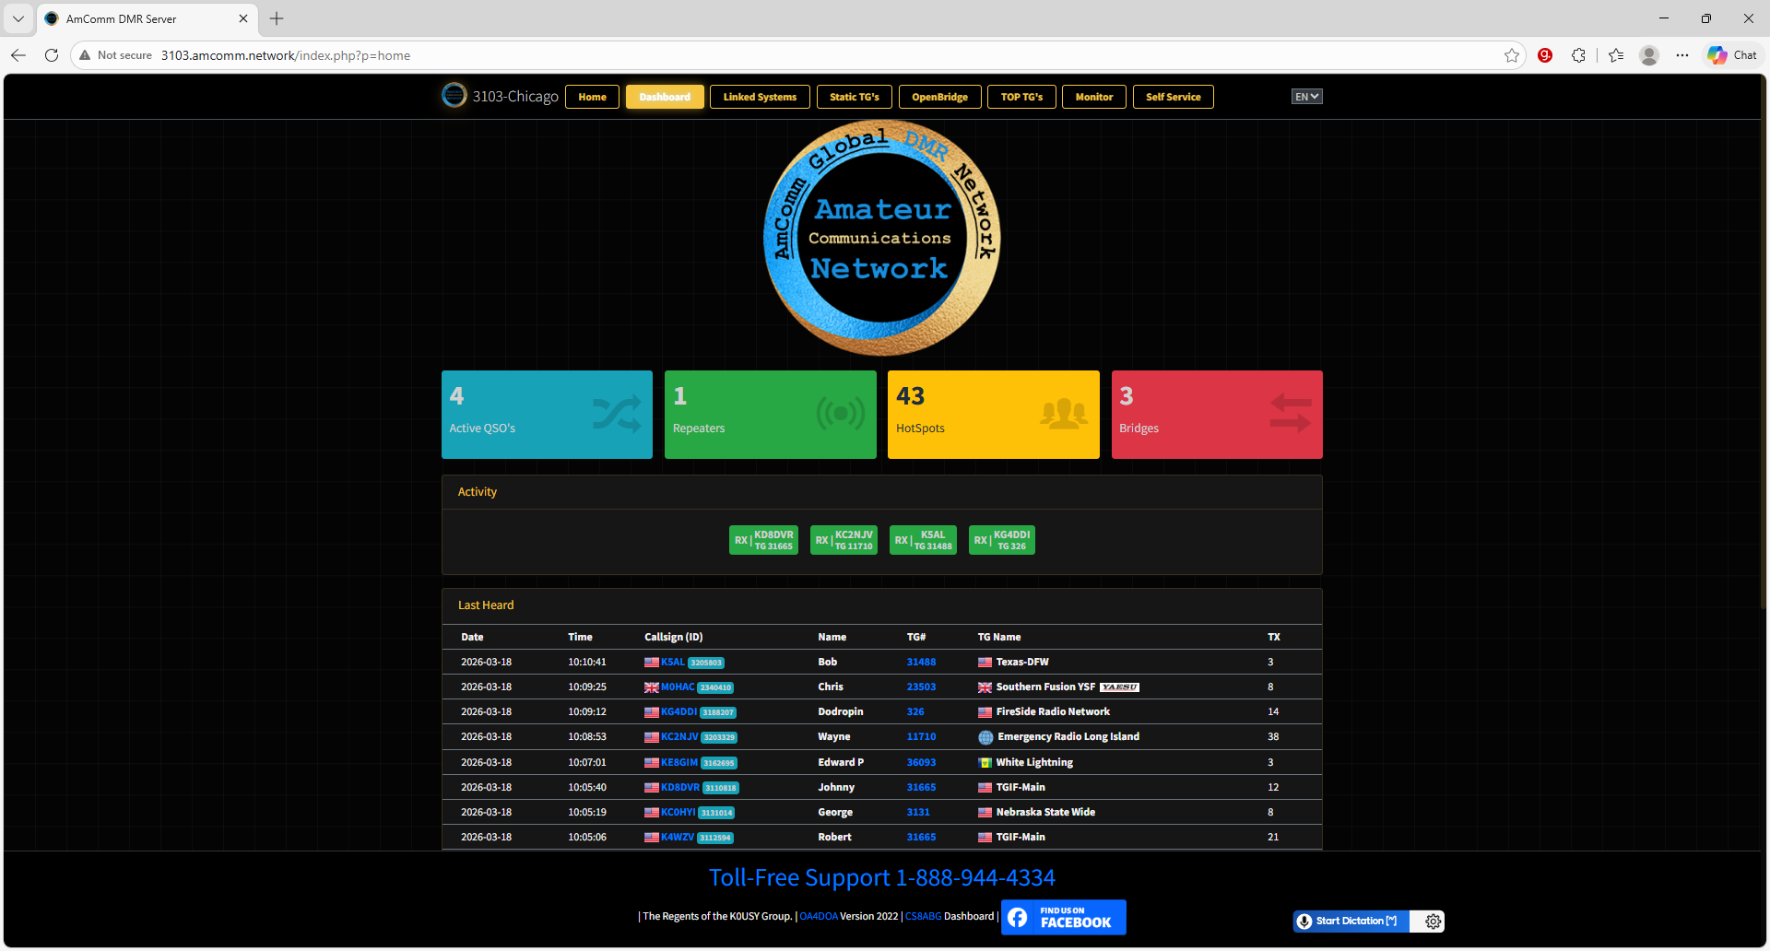Click the Self Service button
Viewport: 1770px width, 951px height.
pos(1173,96)
